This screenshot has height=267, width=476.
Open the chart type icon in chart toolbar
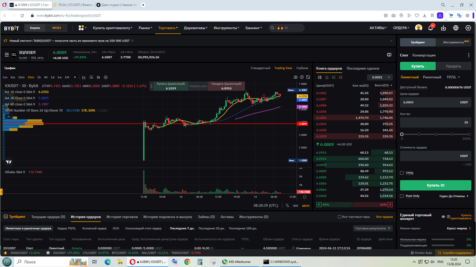click(x=84, y=78)
